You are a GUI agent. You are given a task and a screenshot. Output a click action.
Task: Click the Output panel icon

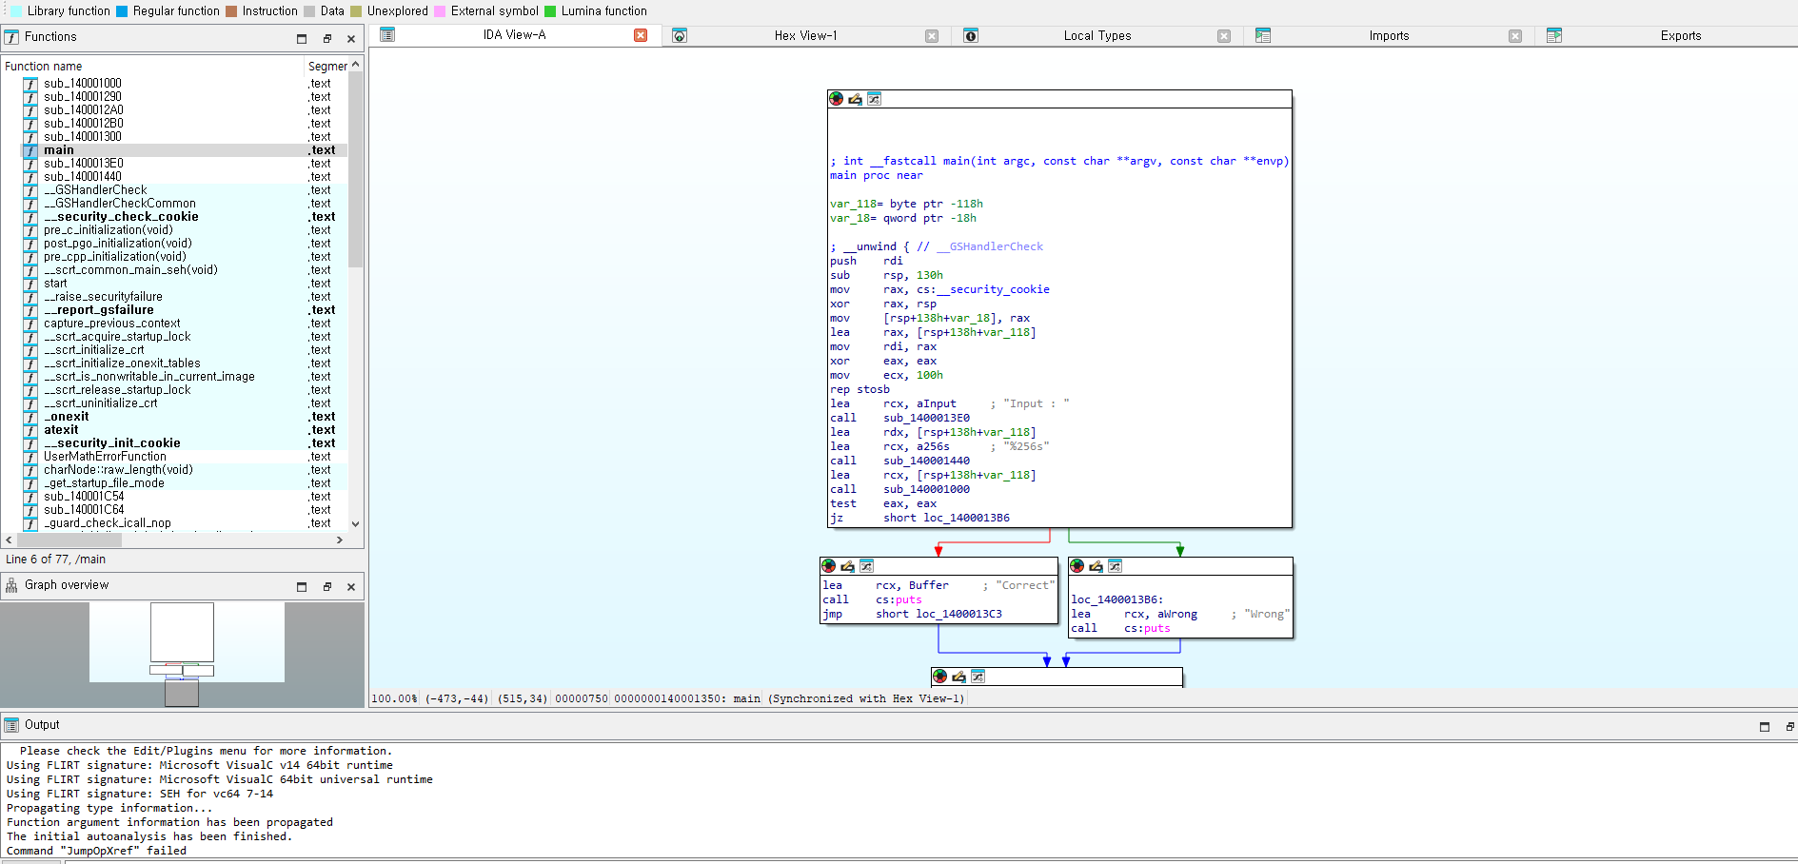click(x=12, y=725)
